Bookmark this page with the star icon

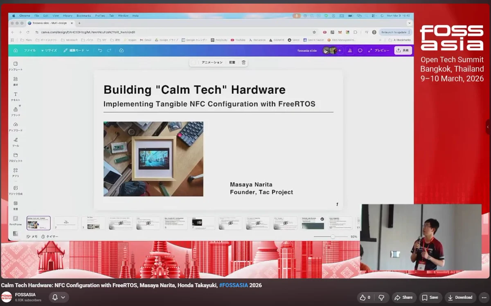[314, 32]
